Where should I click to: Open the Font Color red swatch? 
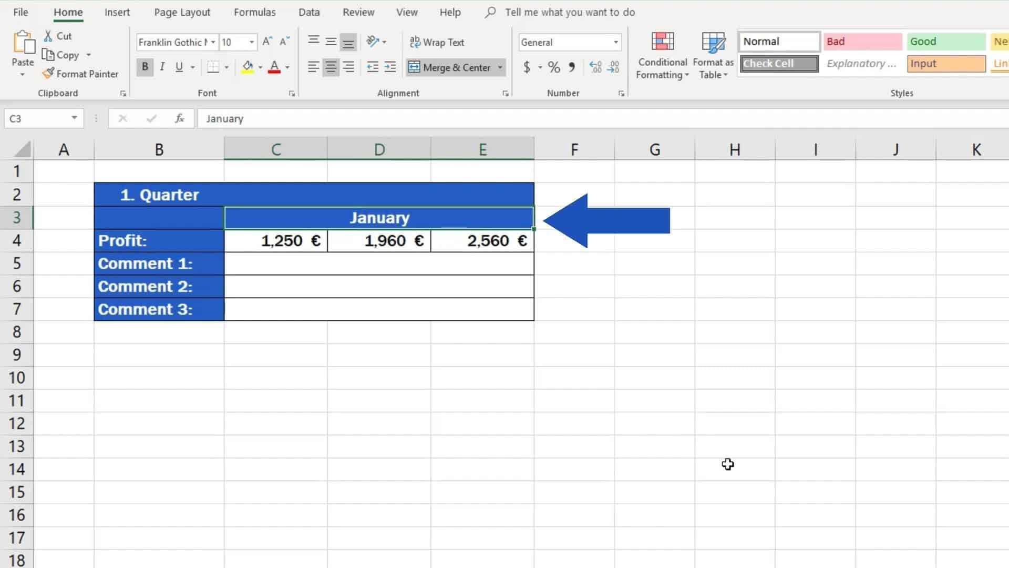click(275, 67)
